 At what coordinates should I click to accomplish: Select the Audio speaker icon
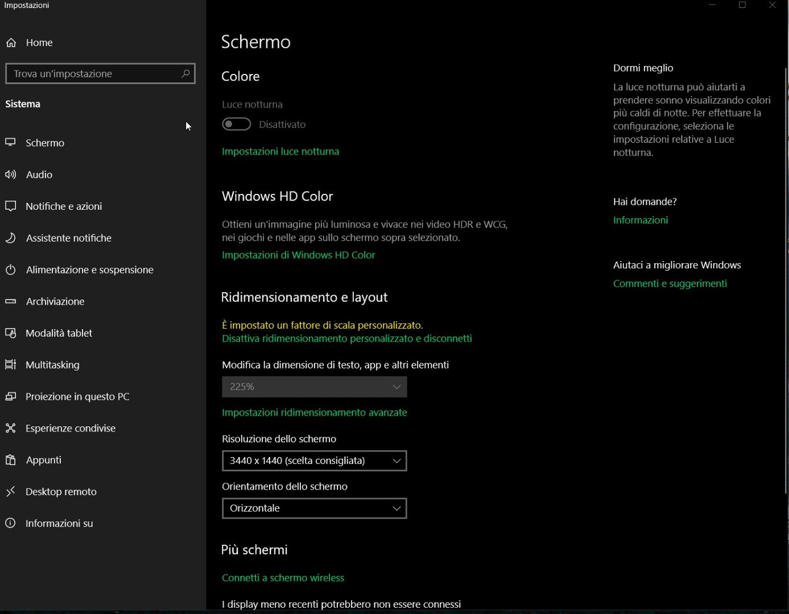click(x=11, y=175)
